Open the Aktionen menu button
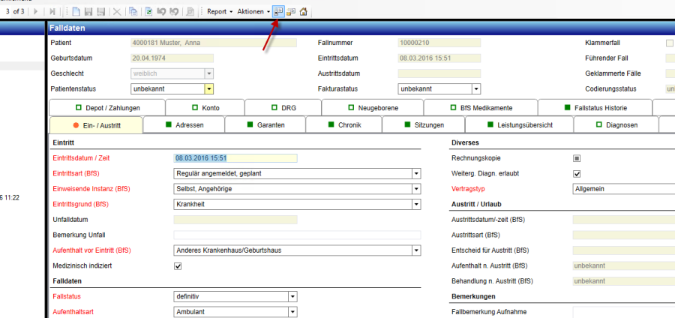 click(253, 12)
